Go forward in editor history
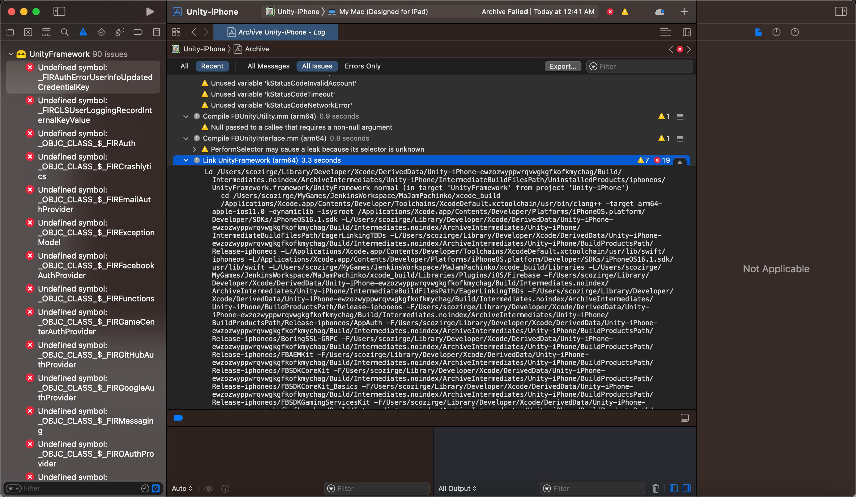856x497 pixels. [206, 32]
